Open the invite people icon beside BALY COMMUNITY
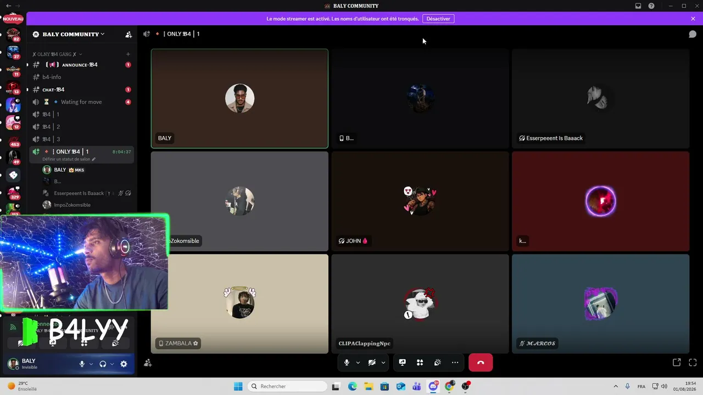The width and height of the screenshot is (703, 395). pos(129,35)
